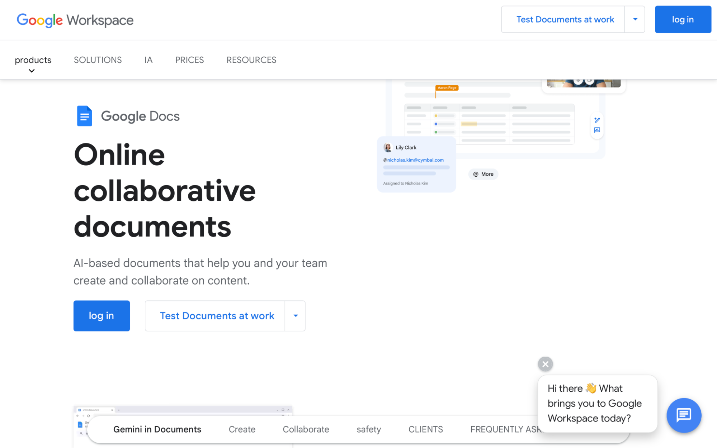Viewport: 717px width, 448px height.
Task: Expand the products menu chevron
Action: click(x=32, y=71)
